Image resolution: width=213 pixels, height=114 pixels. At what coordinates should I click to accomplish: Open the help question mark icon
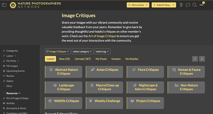point(181,5)
